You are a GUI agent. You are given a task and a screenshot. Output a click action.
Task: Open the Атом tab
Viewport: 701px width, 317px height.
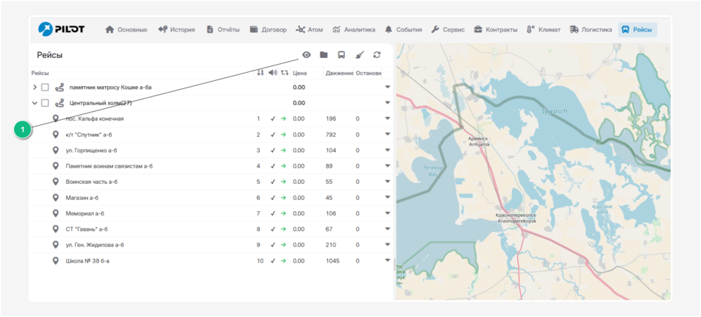coord(309,30)
